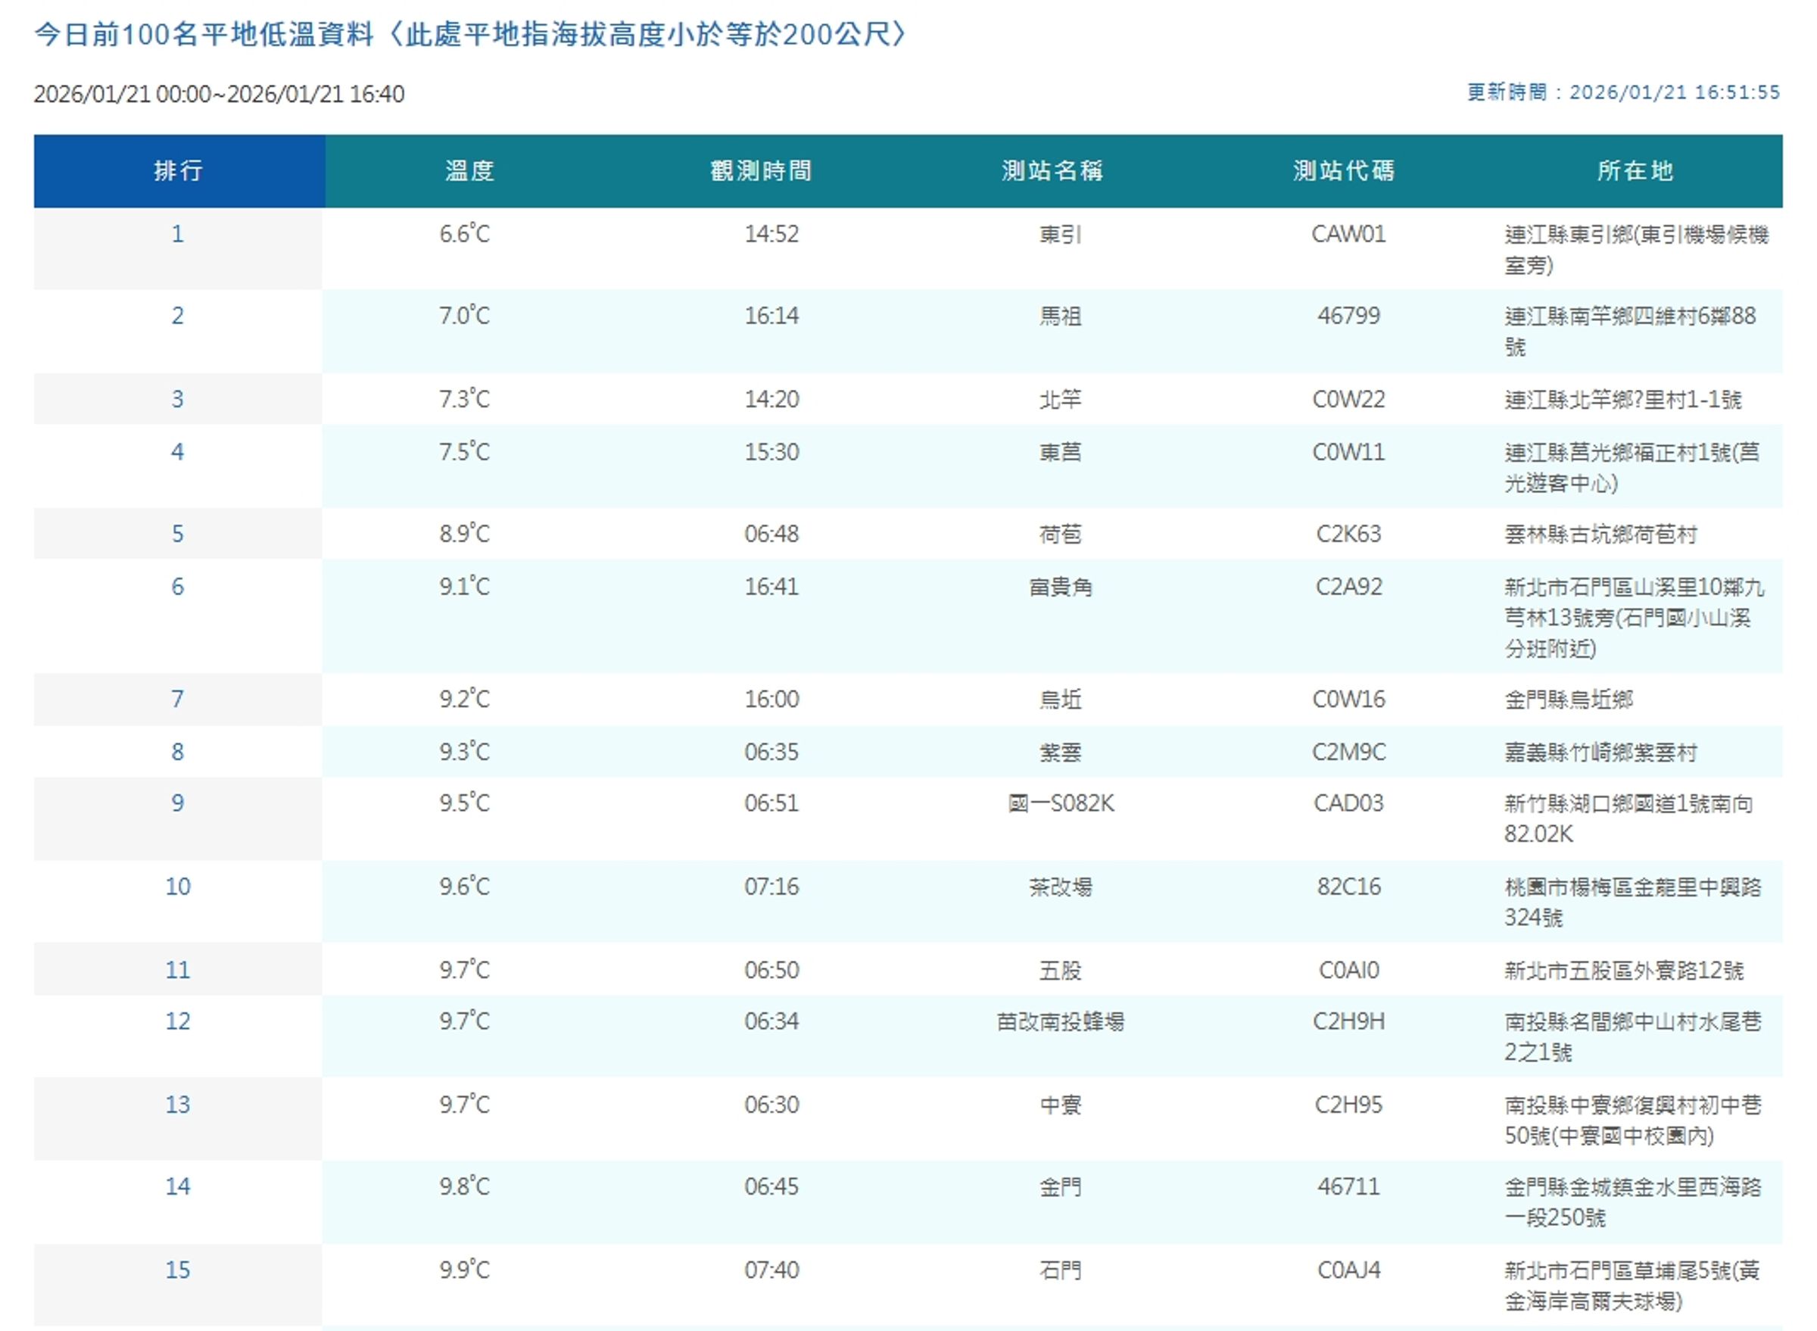Click station name 五股
The width and height of the screenshot is (1817, 1331).
pyautogui.click(x=1060, y=970)
